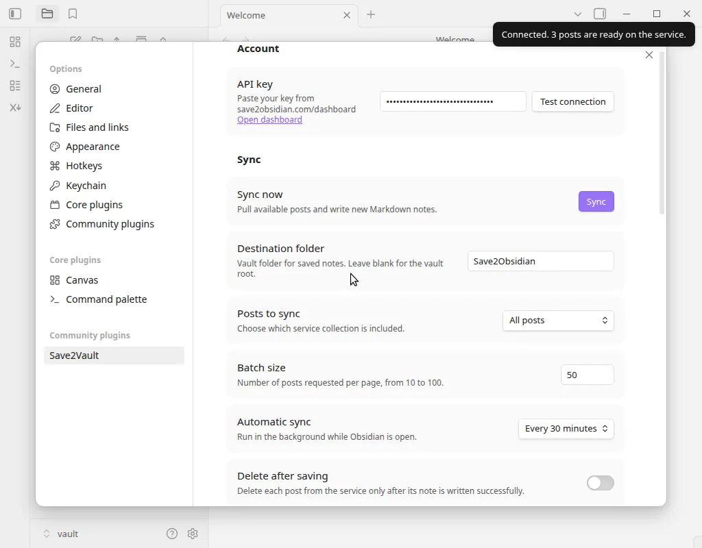Click the purple Sync button
The height and width of the screenshot is (548, 702).
tap(596, 202)
